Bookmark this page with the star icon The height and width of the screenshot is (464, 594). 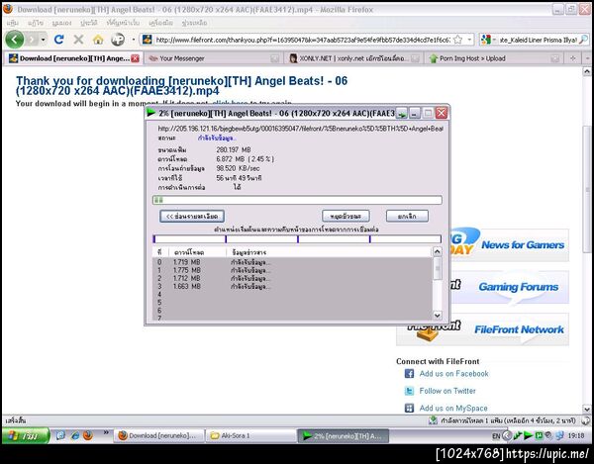click(x=458, y=40)
